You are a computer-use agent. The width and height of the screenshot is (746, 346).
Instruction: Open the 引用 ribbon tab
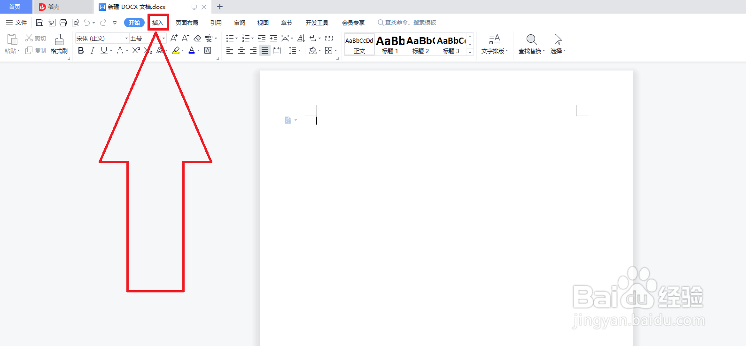[x=216, y=23]
